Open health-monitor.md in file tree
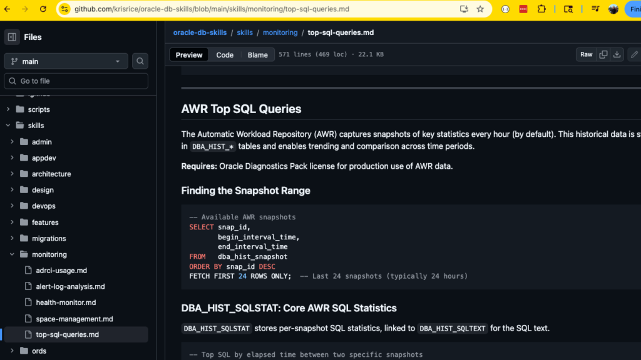 coord(66,302)
